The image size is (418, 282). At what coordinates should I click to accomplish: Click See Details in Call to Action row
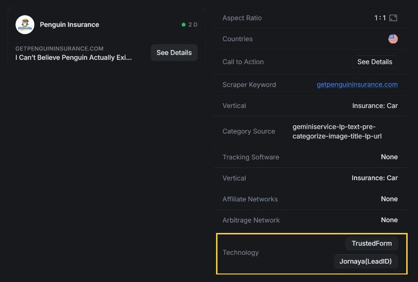pyautogui.click(x=375, y=62)
